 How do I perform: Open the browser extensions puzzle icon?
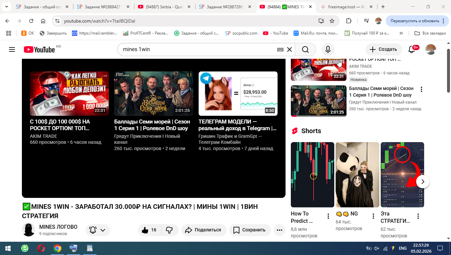click(349, 21)
